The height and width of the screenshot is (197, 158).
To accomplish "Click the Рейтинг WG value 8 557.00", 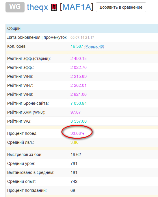I will (x=79, y=121).
